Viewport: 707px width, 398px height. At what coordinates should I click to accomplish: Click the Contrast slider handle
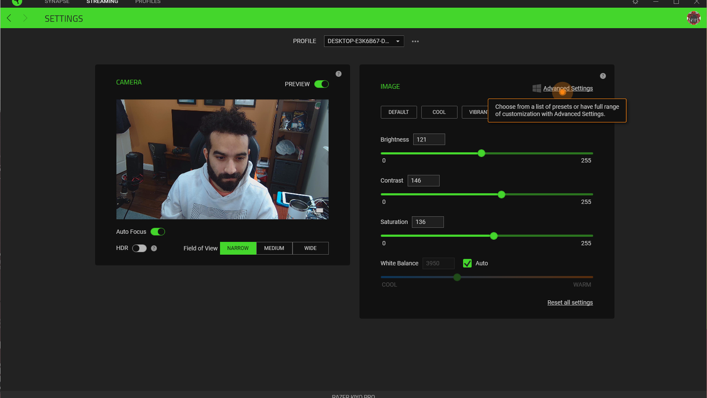tap(502, 195)
